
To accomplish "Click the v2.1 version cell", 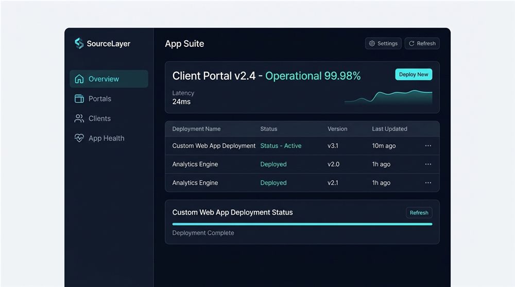I will tap(333, 183).
